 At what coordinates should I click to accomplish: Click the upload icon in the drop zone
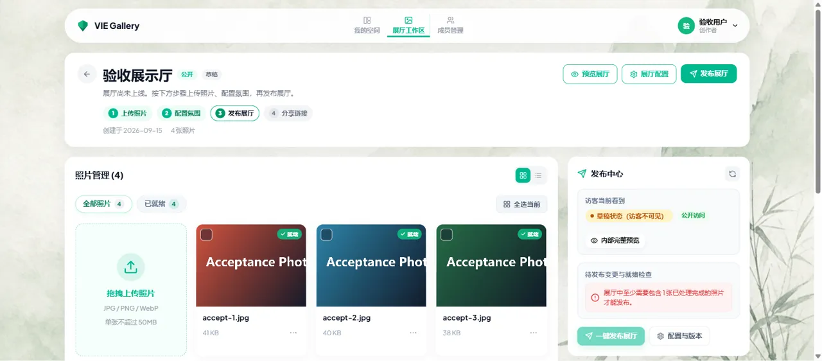131,267
